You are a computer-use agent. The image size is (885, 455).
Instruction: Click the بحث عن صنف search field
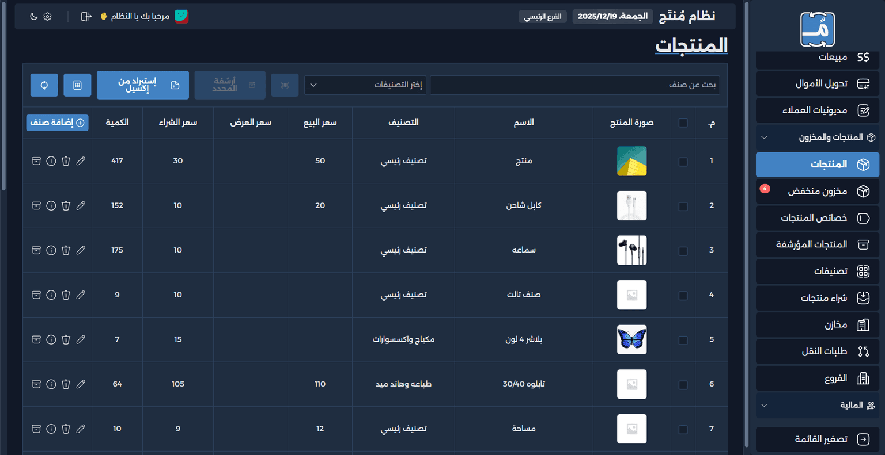point(574,85)
